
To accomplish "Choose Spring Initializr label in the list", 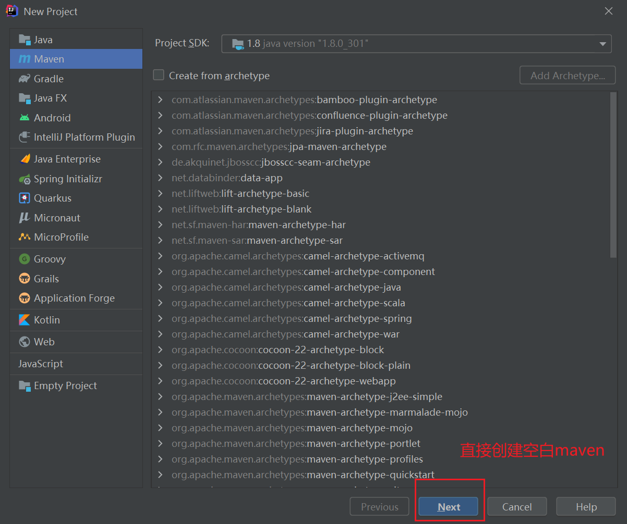I will coord(68,179).
